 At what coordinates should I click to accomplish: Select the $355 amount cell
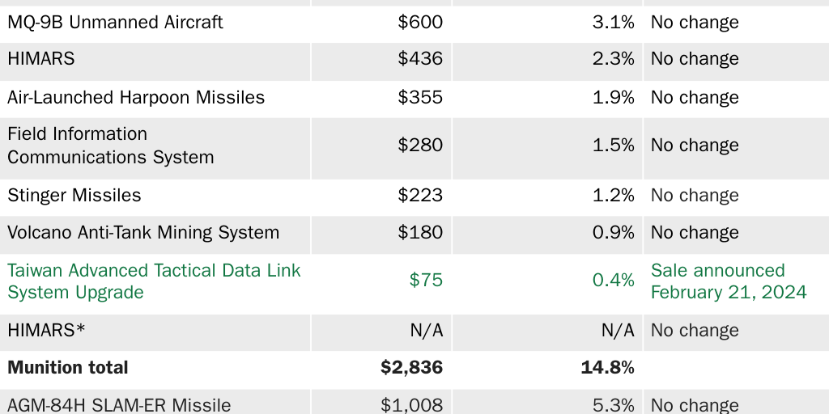click(420, 98)
